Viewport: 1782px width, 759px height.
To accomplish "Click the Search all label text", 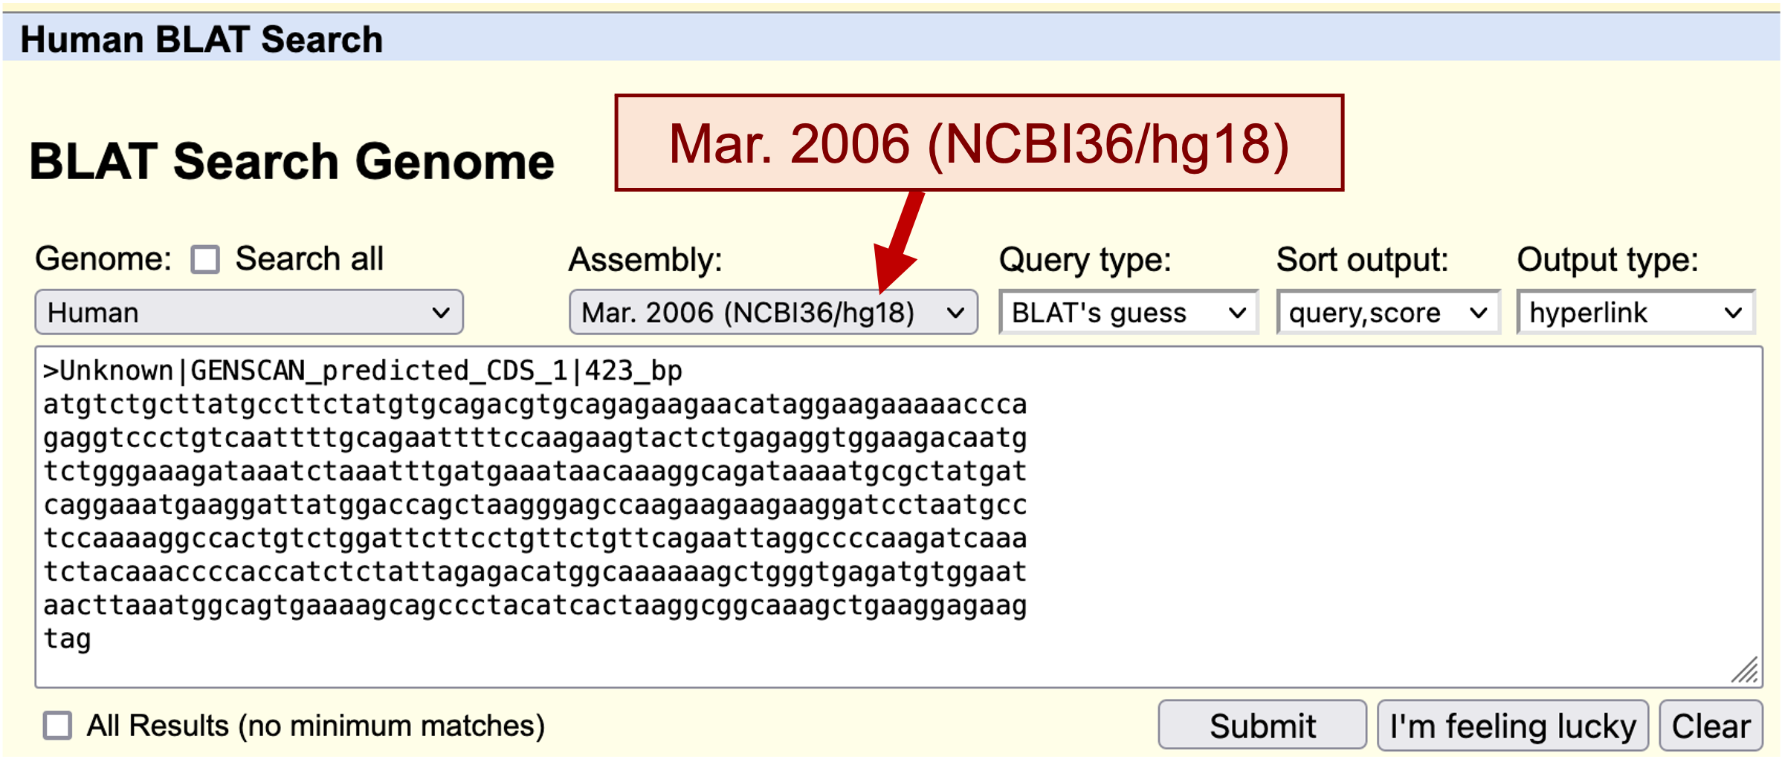I will (x=309, y=259).
